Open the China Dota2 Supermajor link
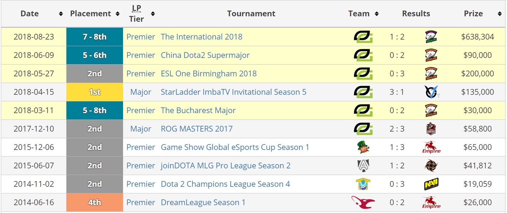This screenshot has width=507, height=213. (x=205, y=55)
